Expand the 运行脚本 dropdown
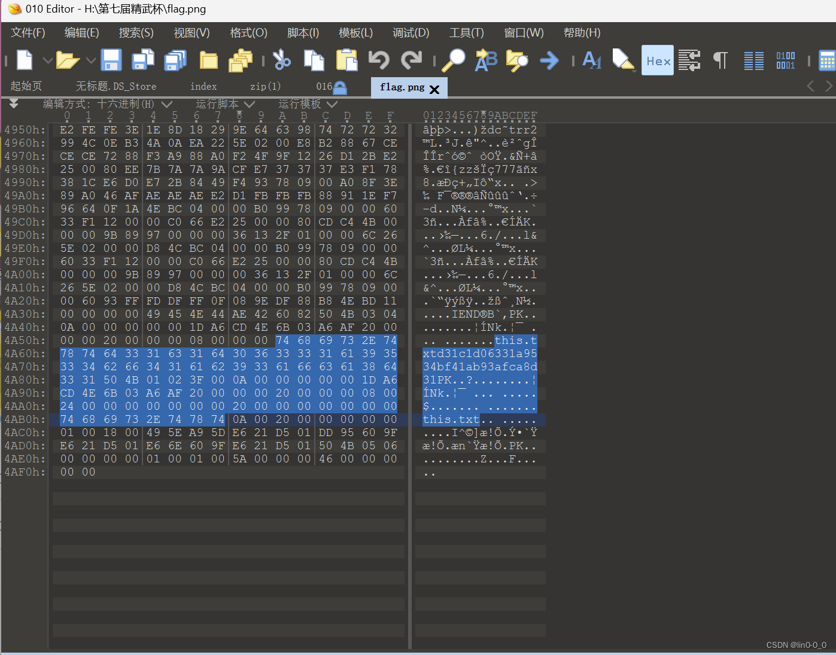This screenshot has height=655, width=836. click(250, 104)
